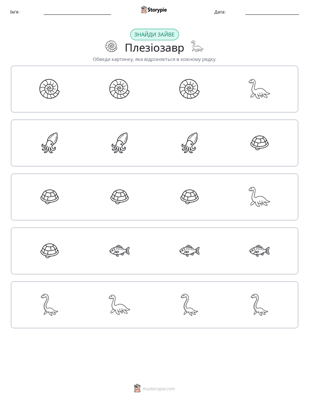Click the third ammonite shell in row one
This screenshot has width=309, height=401.
point(189,89)
